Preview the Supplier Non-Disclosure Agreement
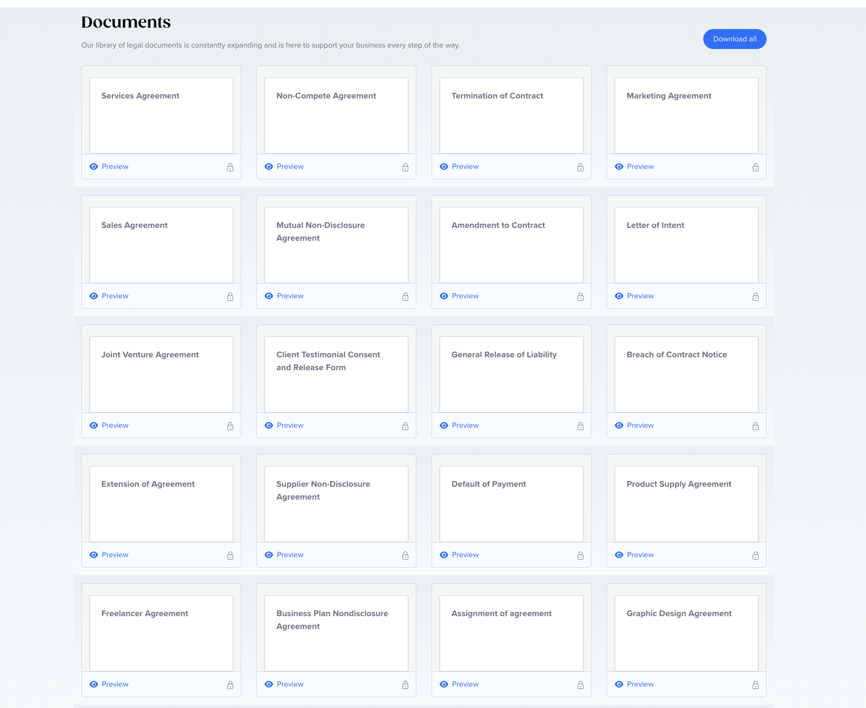This screenshot has width=866, height=708. click(284, 555)
